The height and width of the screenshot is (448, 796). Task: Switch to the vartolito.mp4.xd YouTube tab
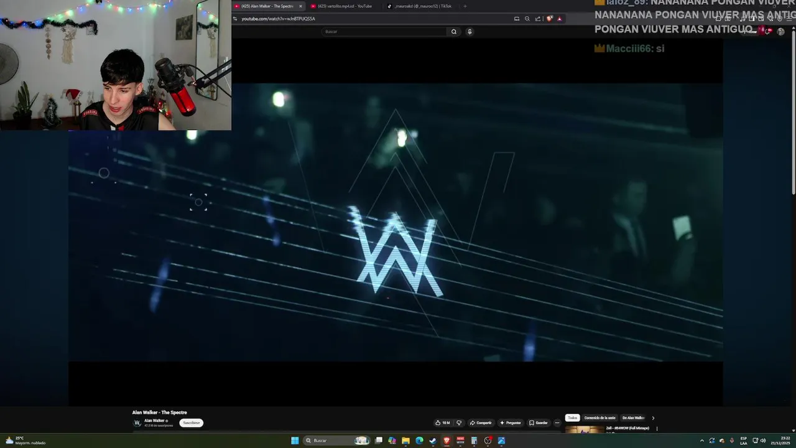tap(344, 6)
